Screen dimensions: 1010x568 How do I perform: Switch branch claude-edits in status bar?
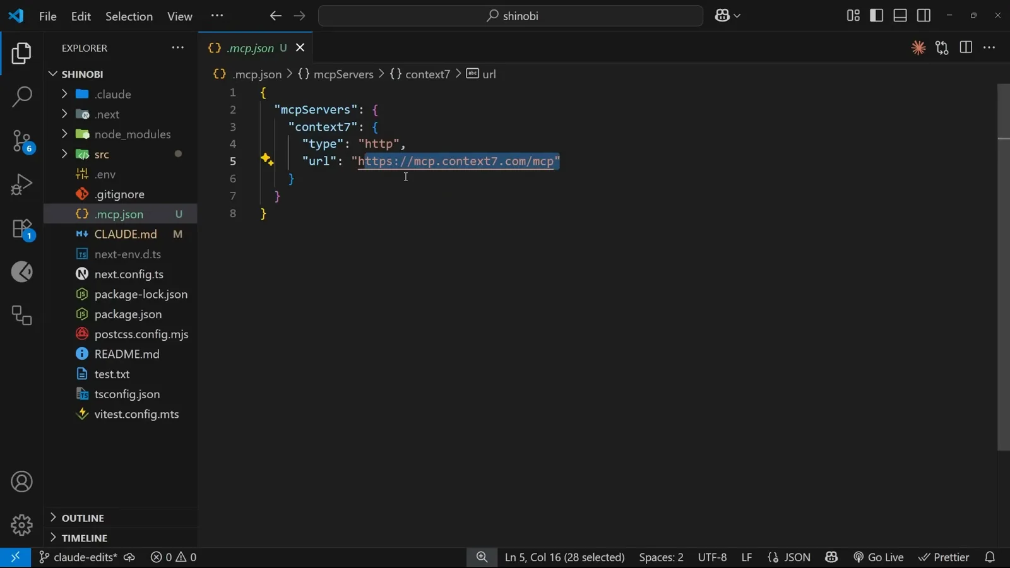78,557
